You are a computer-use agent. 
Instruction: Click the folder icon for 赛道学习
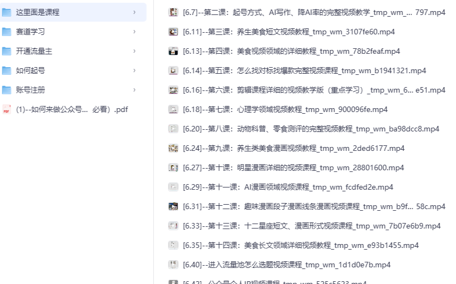(7, 32)
